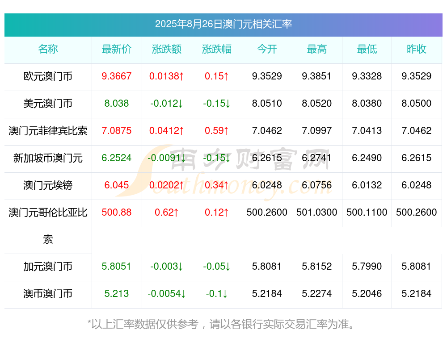Click change amount 0.62↑
447x338 pixels.
pos(167,212)
